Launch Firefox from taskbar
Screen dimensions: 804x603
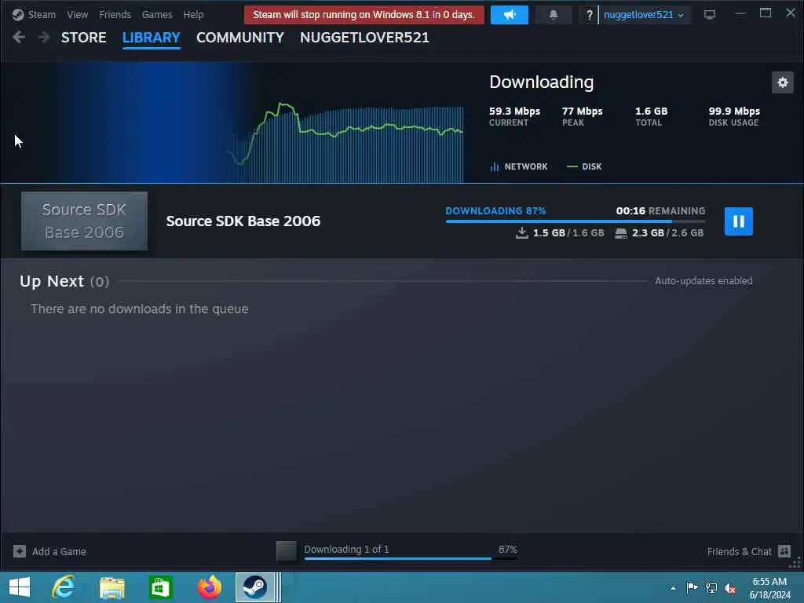coord(209,587)
